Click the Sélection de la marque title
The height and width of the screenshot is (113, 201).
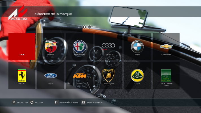click(53, 14)
